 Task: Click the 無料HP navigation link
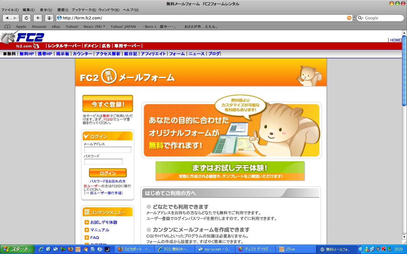pyautogui.click(x=27, y=54)
